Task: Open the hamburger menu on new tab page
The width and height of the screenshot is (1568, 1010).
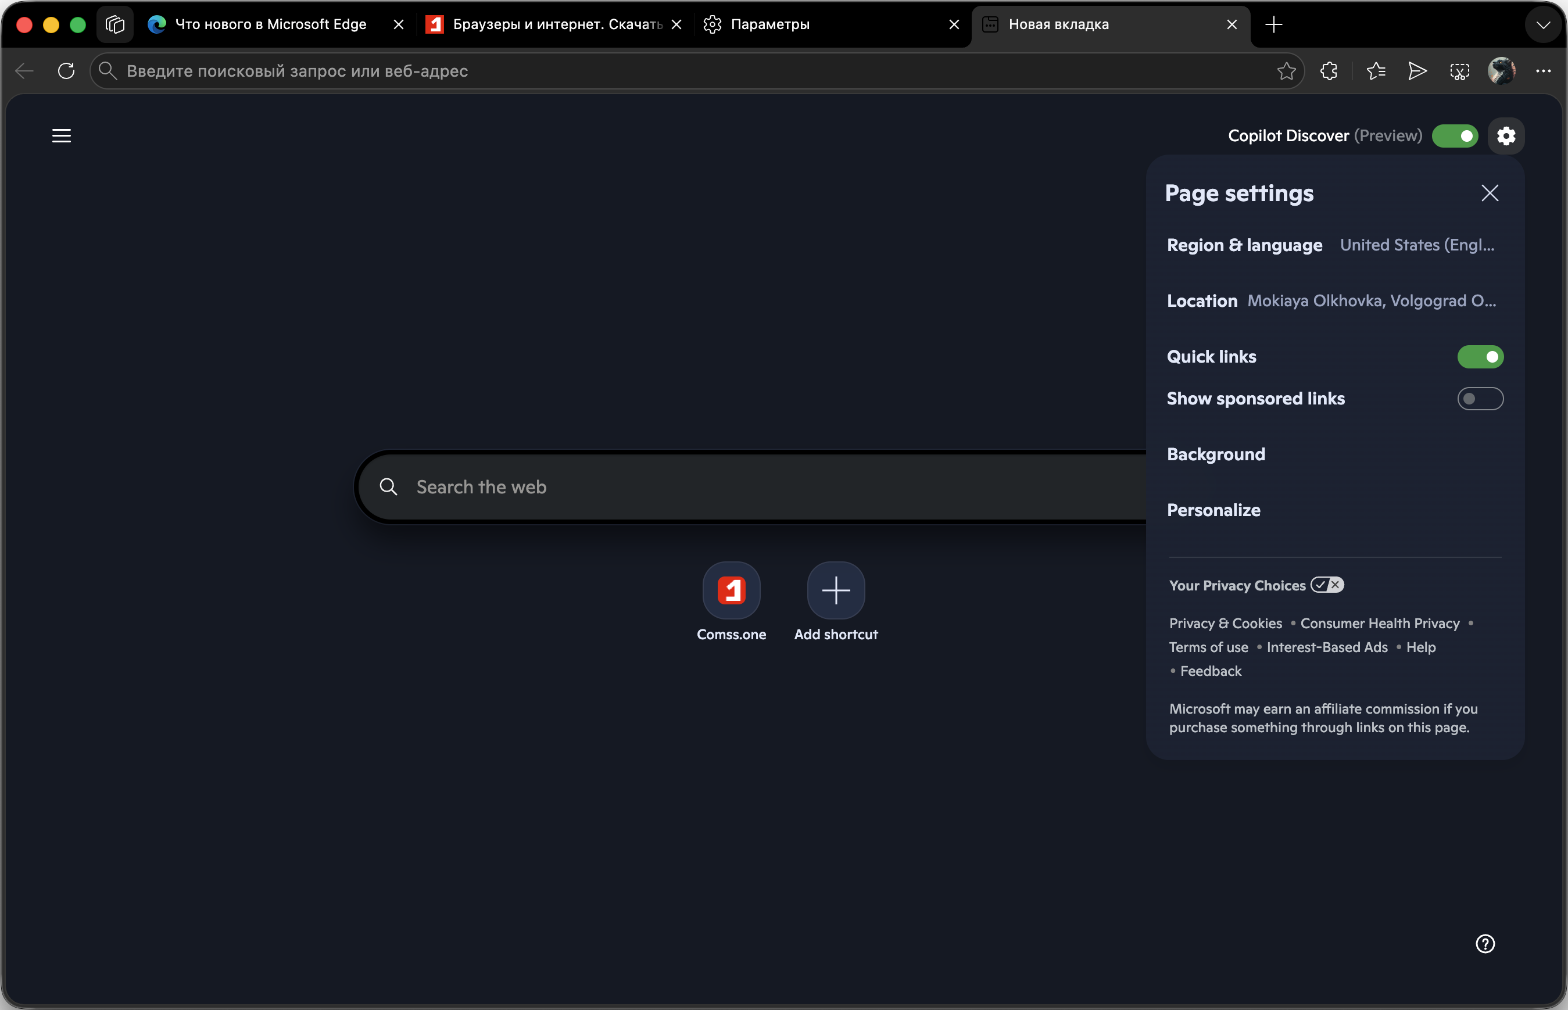Action: pos(62,136)
